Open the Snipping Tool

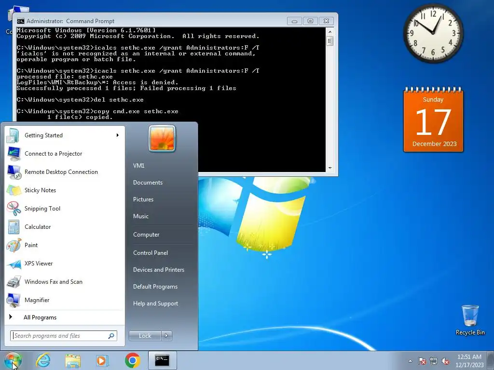64,208
